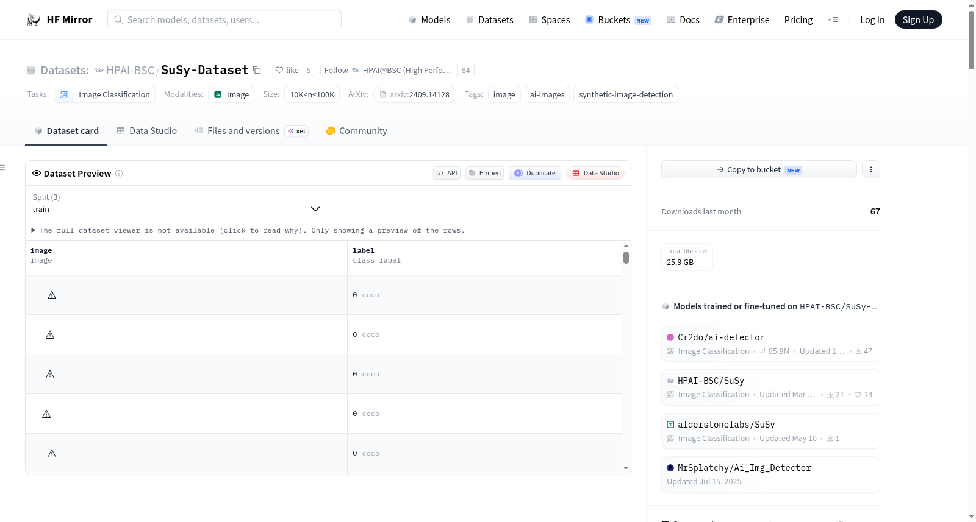The height and width of the screenshot is (522, 976).
Task: Click the Copy to bucket button
Action: point(759,170)
